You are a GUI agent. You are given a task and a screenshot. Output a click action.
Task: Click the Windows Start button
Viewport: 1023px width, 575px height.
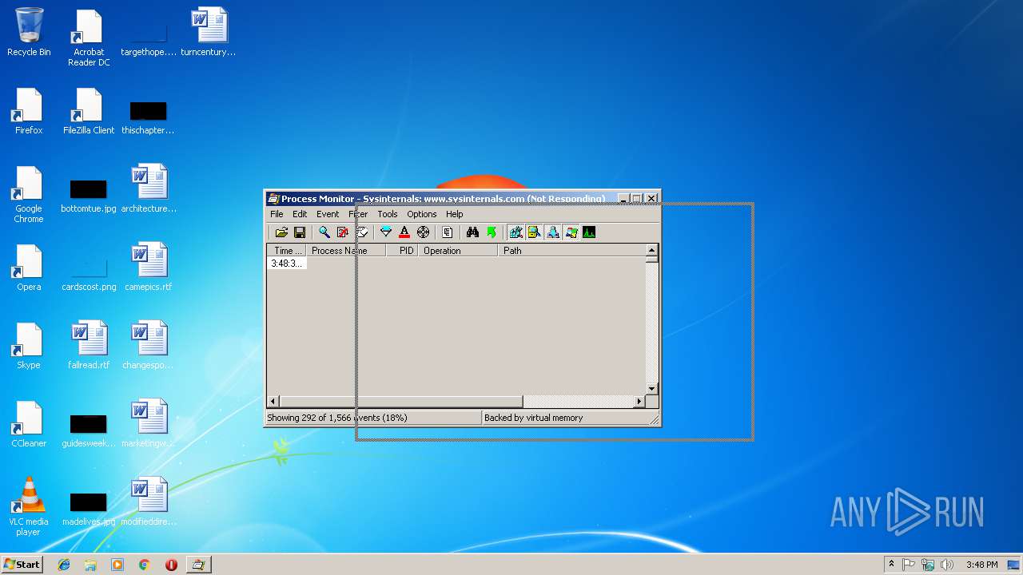coord(22,564)
